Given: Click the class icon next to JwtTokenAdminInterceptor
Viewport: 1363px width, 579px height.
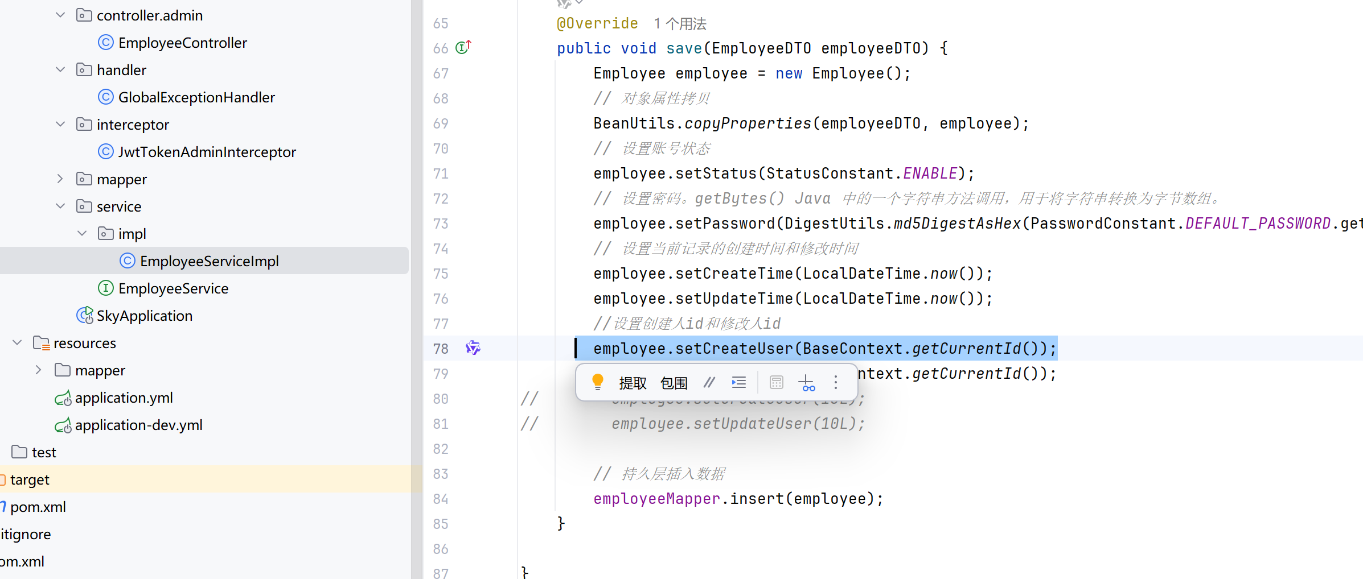Looking at the screenshot, I should point(106,152).
